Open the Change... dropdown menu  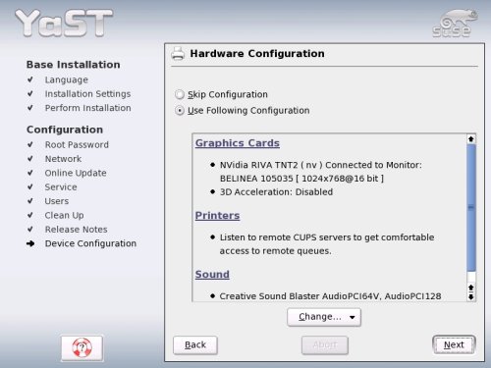[x=324, y=317]
